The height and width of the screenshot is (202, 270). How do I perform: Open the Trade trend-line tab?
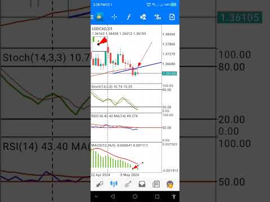(x=128, y=184)
